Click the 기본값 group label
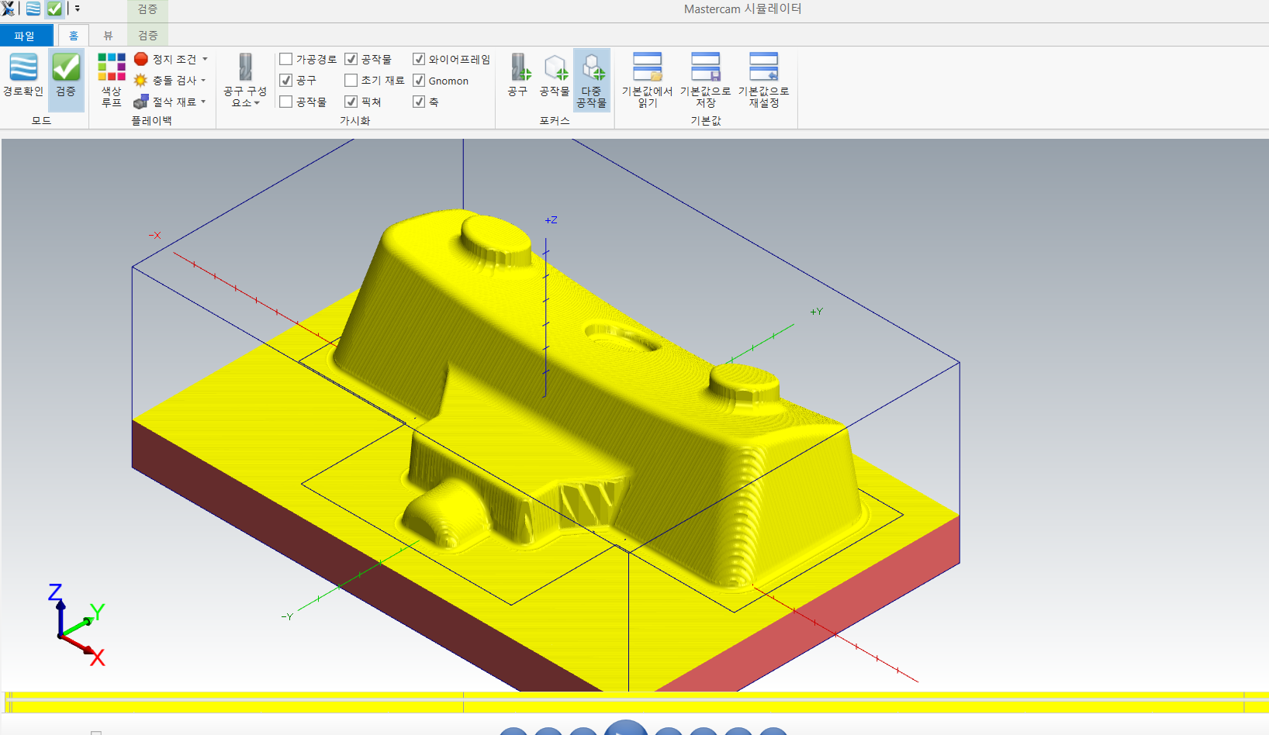The width and height of the screenshot is (1269, 735). point(706,121)
